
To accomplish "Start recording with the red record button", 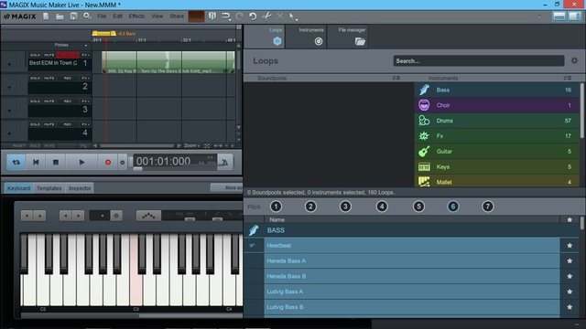I will [x=108, y=163].
